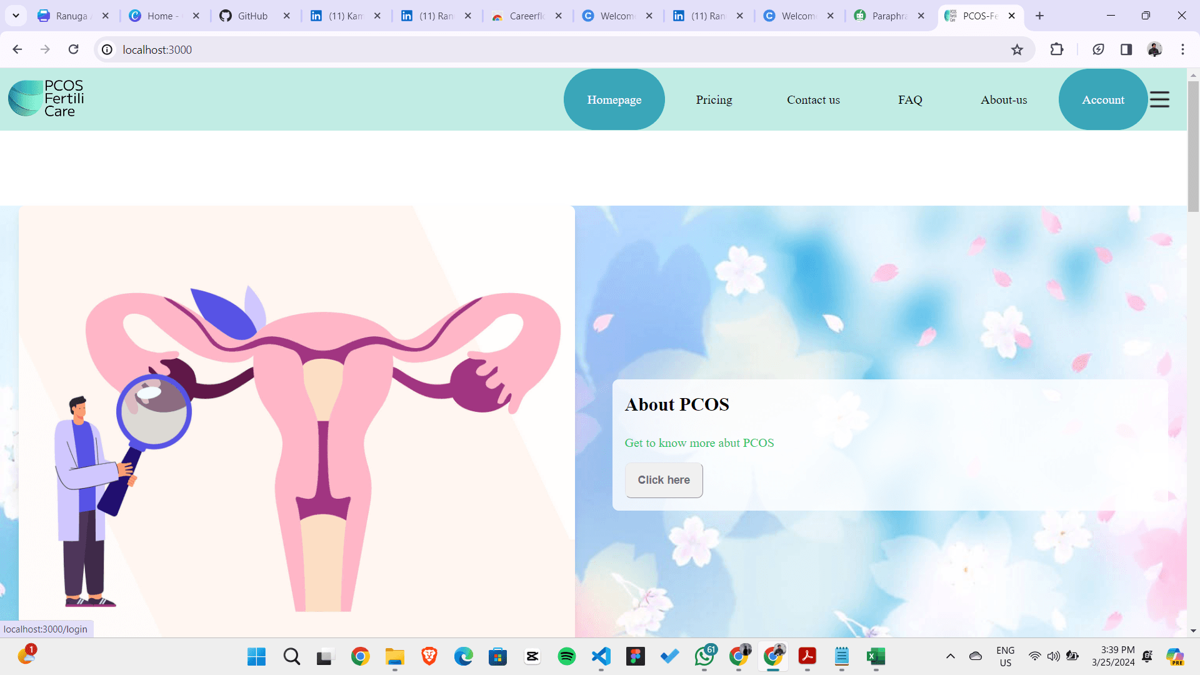1200x675 pixels.
Task: Open WhatsApp from the taskbar
Action: pos(704,657)
